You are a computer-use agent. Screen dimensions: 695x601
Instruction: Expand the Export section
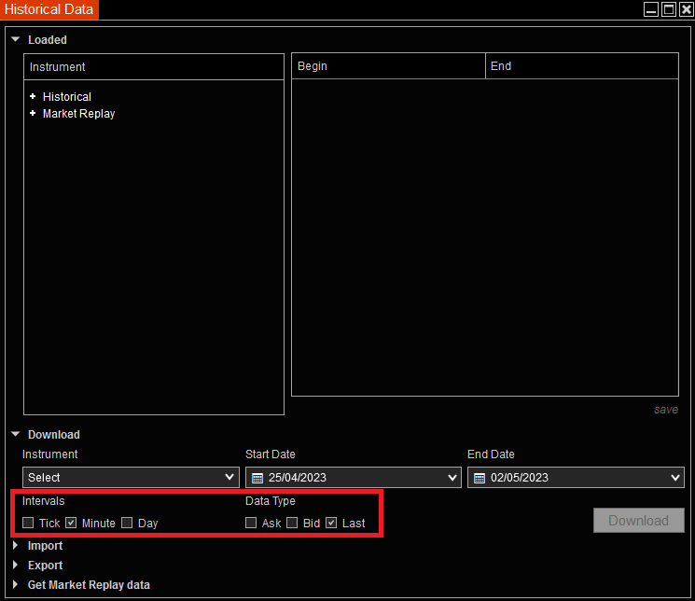pyautogui.click(x=16, y=565)
